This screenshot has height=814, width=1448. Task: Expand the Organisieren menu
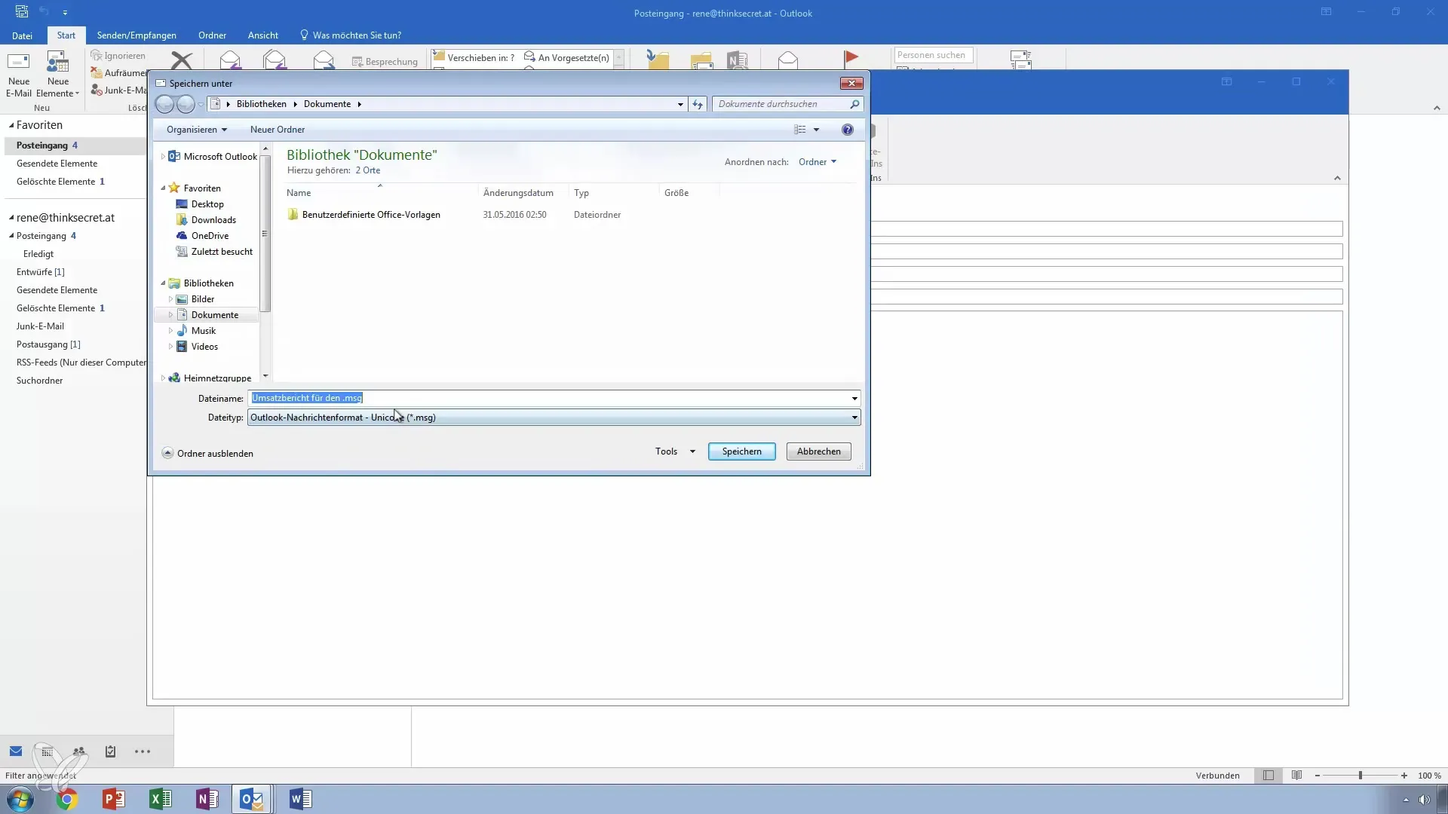[x=196, y=130]
